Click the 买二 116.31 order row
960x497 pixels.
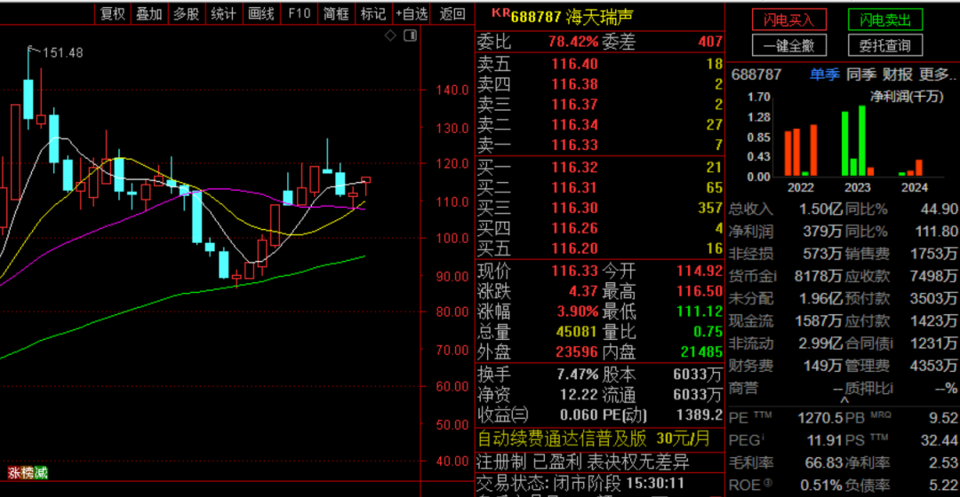pyautogui.click(x=600, y=187)
